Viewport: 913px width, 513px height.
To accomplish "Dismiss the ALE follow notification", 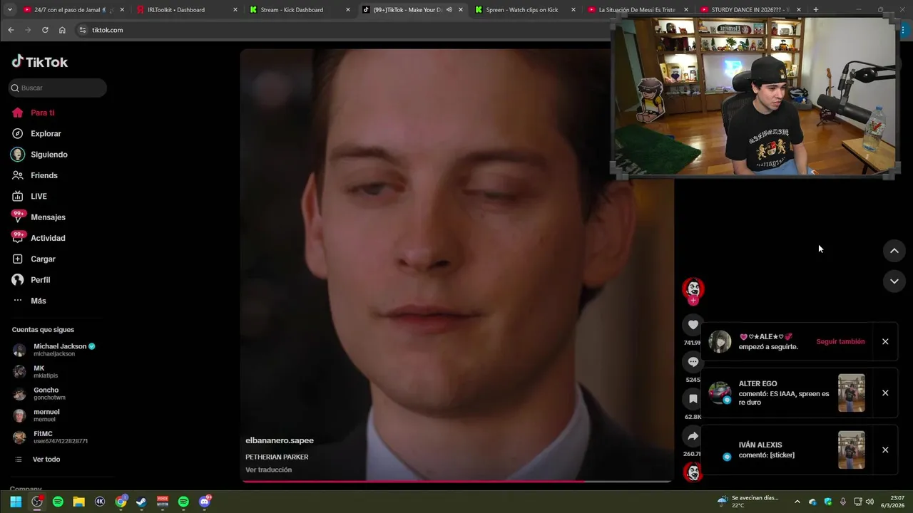I will pos(885,341).
